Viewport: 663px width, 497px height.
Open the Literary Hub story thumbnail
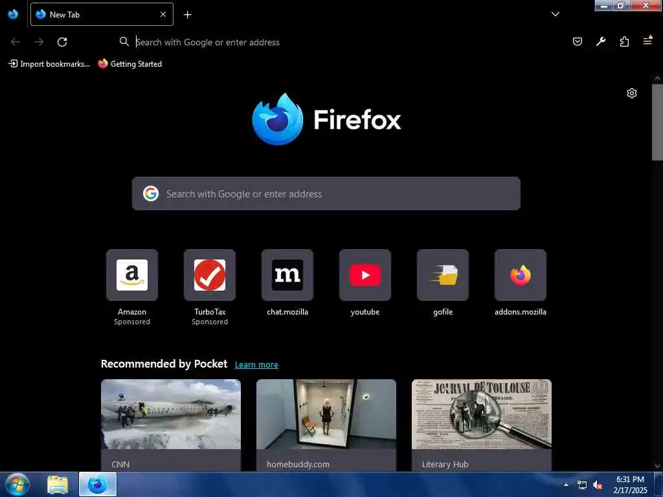tap(482, 414)
